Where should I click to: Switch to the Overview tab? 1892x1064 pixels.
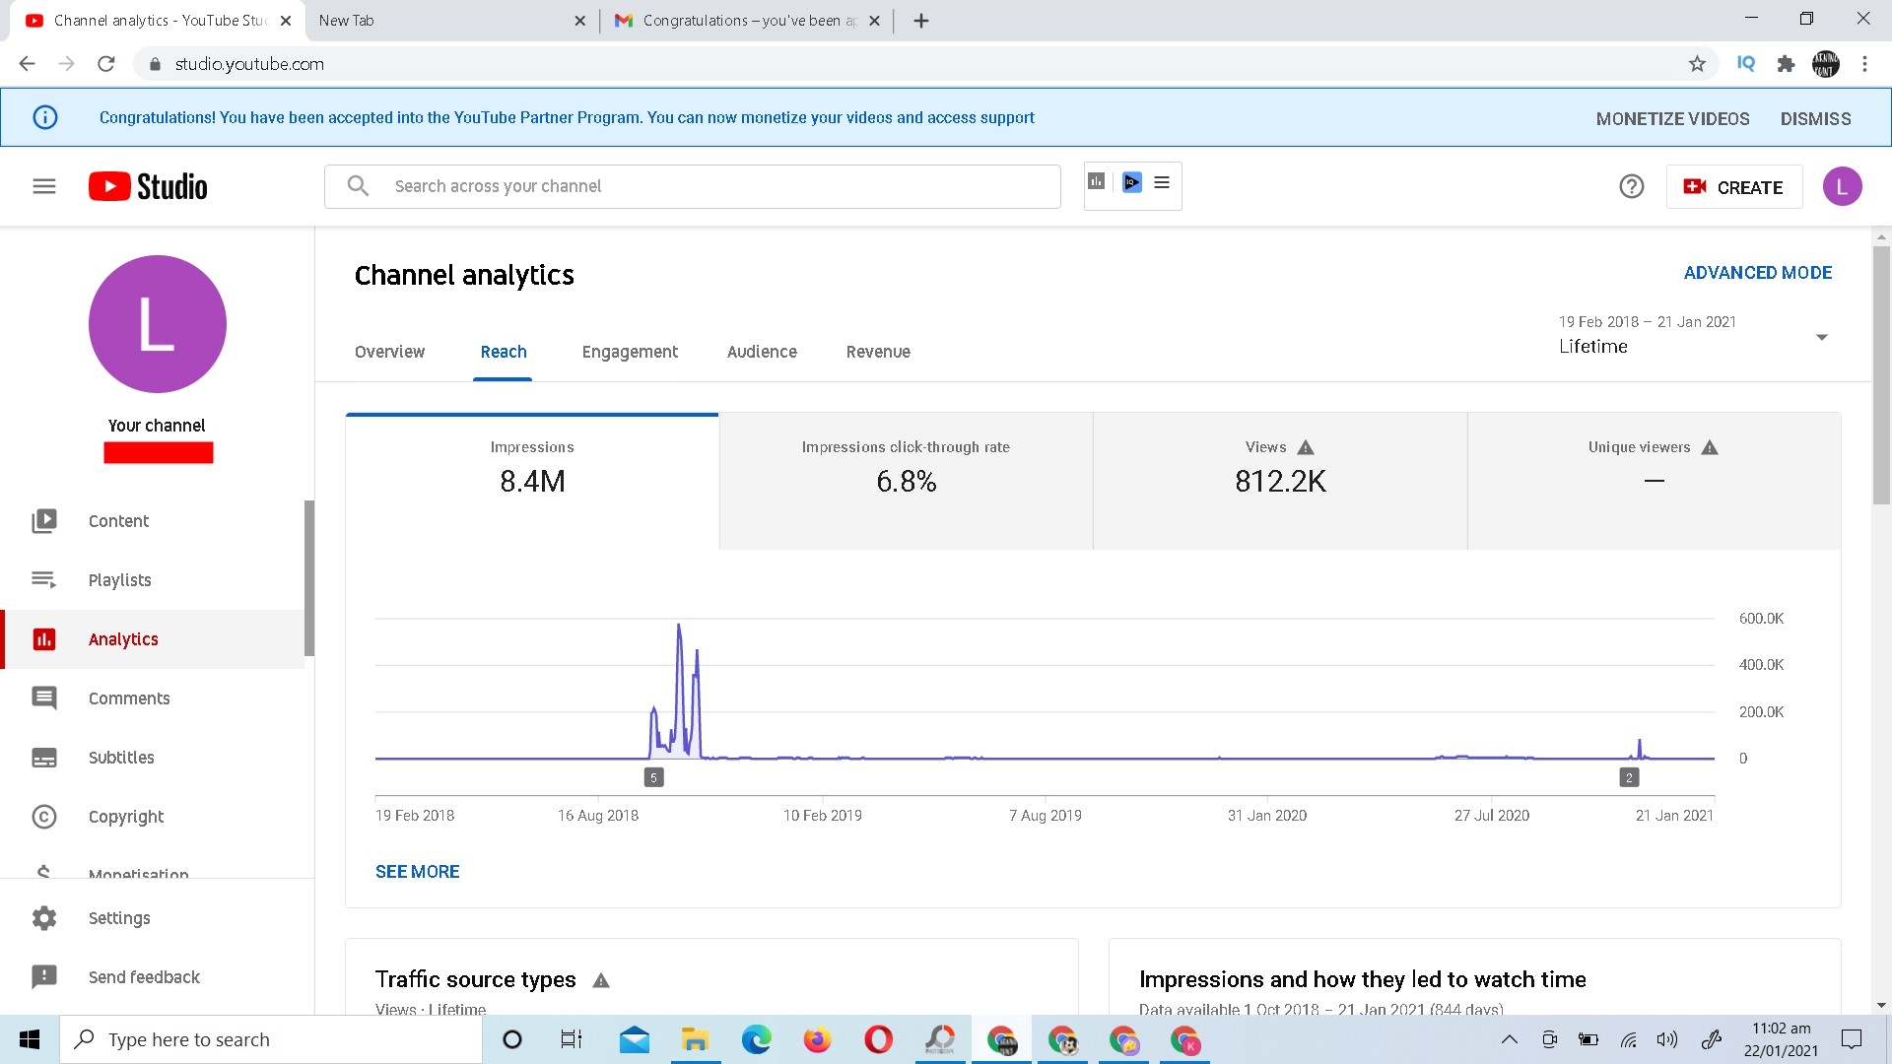point(389,352)
